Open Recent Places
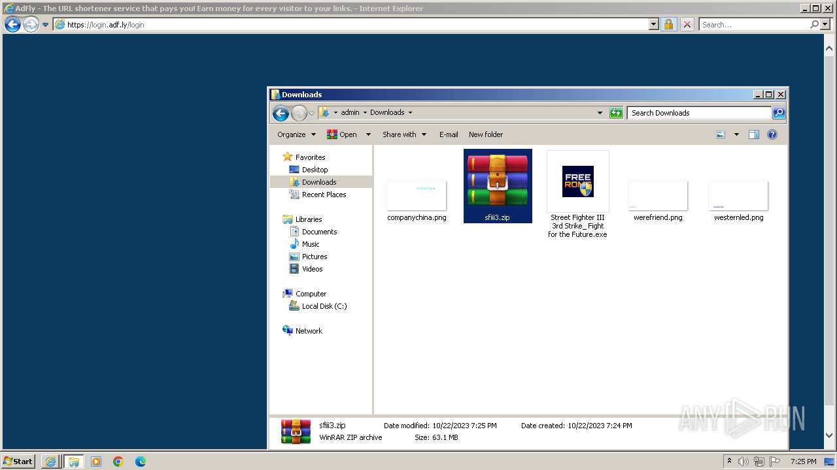This screenshot has height=470, width=837. click(x=324, y=195)
